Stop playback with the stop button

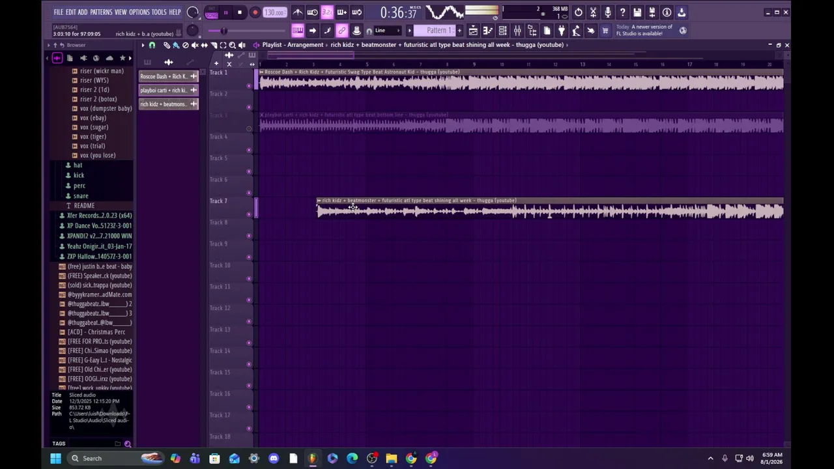pyautogui.click(x=240, y=12)
